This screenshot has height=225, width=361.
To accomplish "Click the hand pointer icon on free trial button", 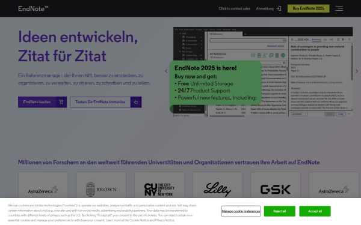I will point(136,102).
